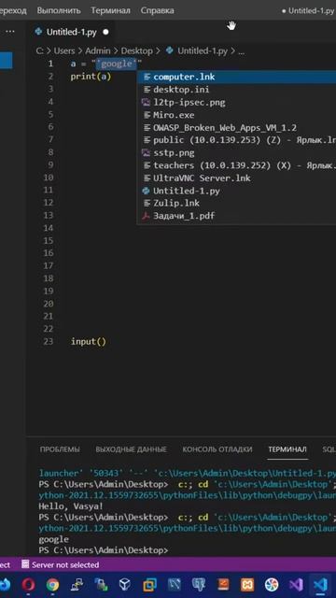The height and width of the screenshot is (598, 336).
Task: Open the Справка menu
Action: coord(158,10)
